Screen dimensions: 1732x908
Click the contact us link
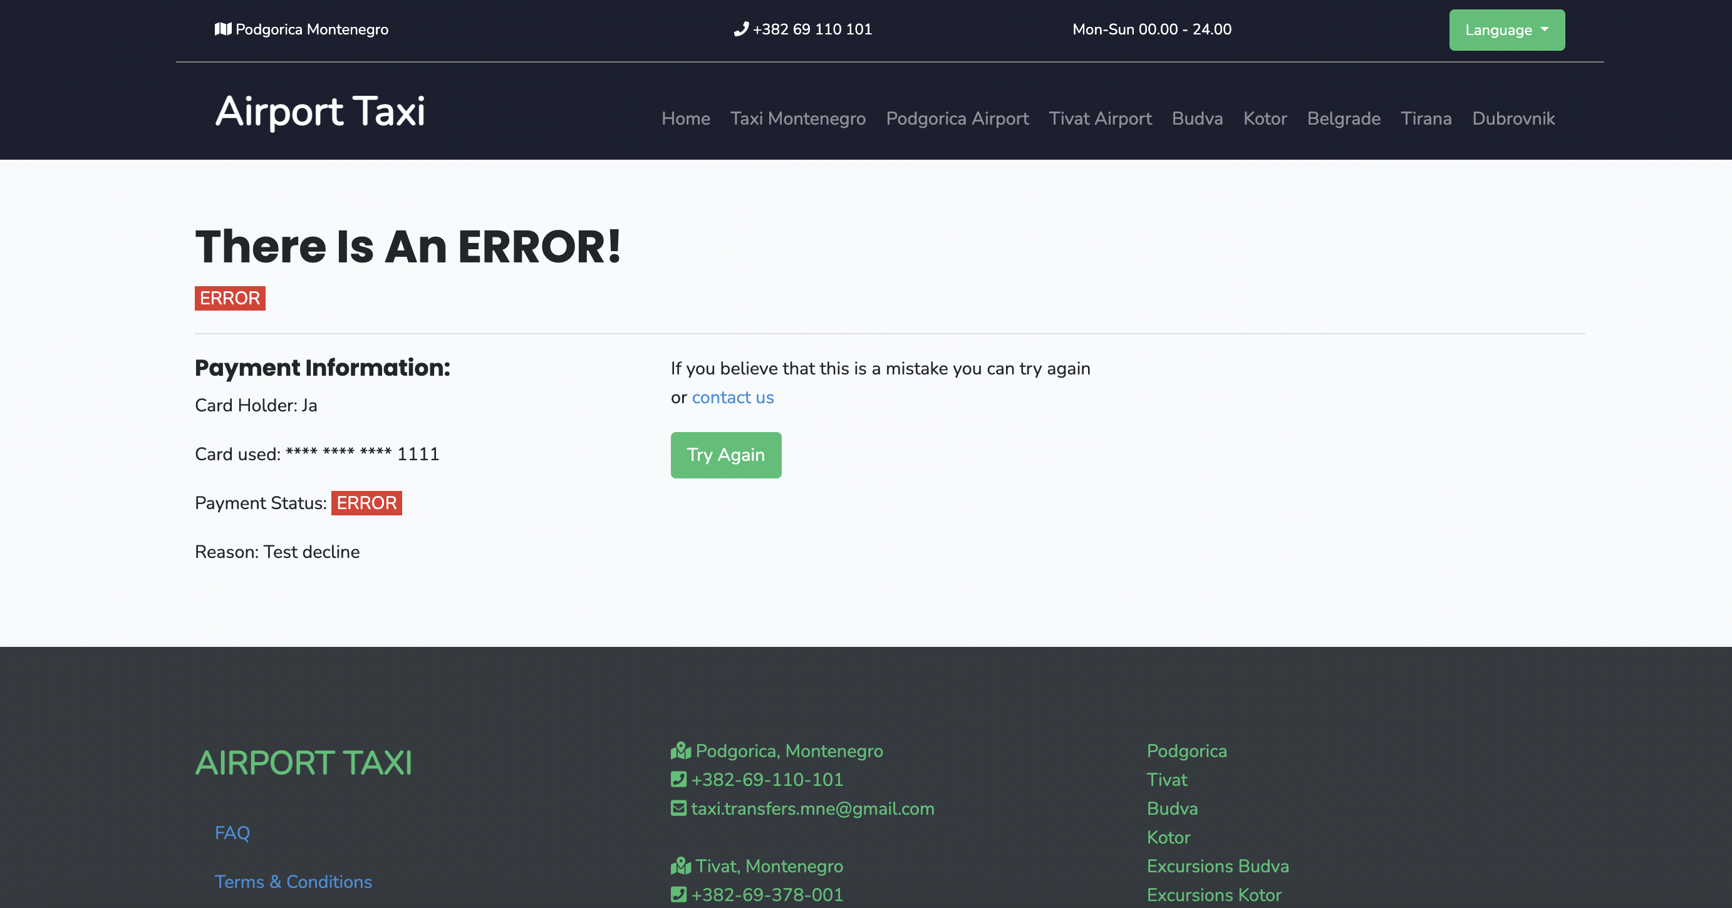click(x=733, y=397)
